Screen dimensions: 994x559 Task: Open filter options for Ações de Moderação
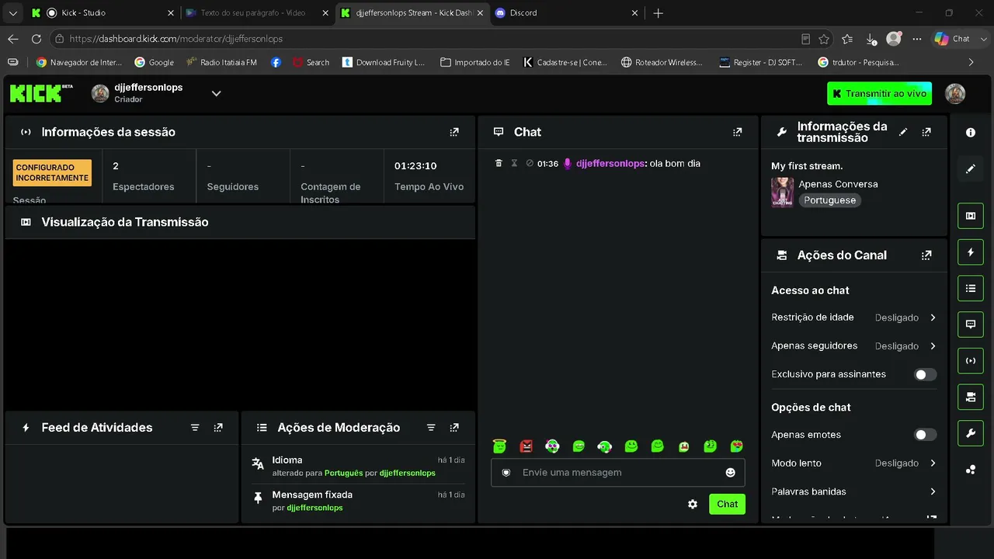click(x=431, y=428)
